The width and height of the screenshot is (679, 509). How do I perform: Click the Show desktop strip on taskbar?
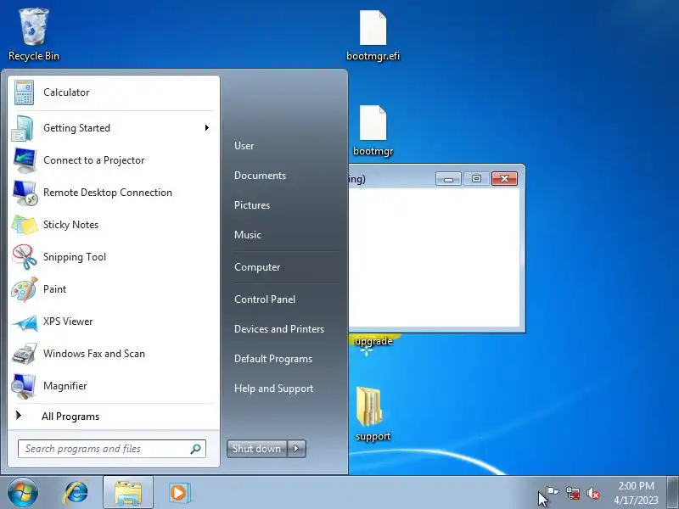click(673, 493)
